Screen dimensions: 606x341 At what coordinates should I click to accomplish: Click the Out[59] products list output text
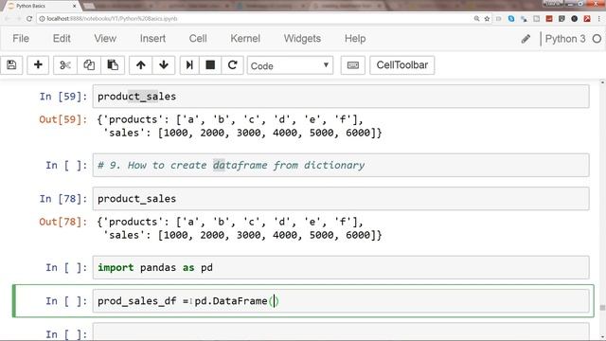click(230, 119)
